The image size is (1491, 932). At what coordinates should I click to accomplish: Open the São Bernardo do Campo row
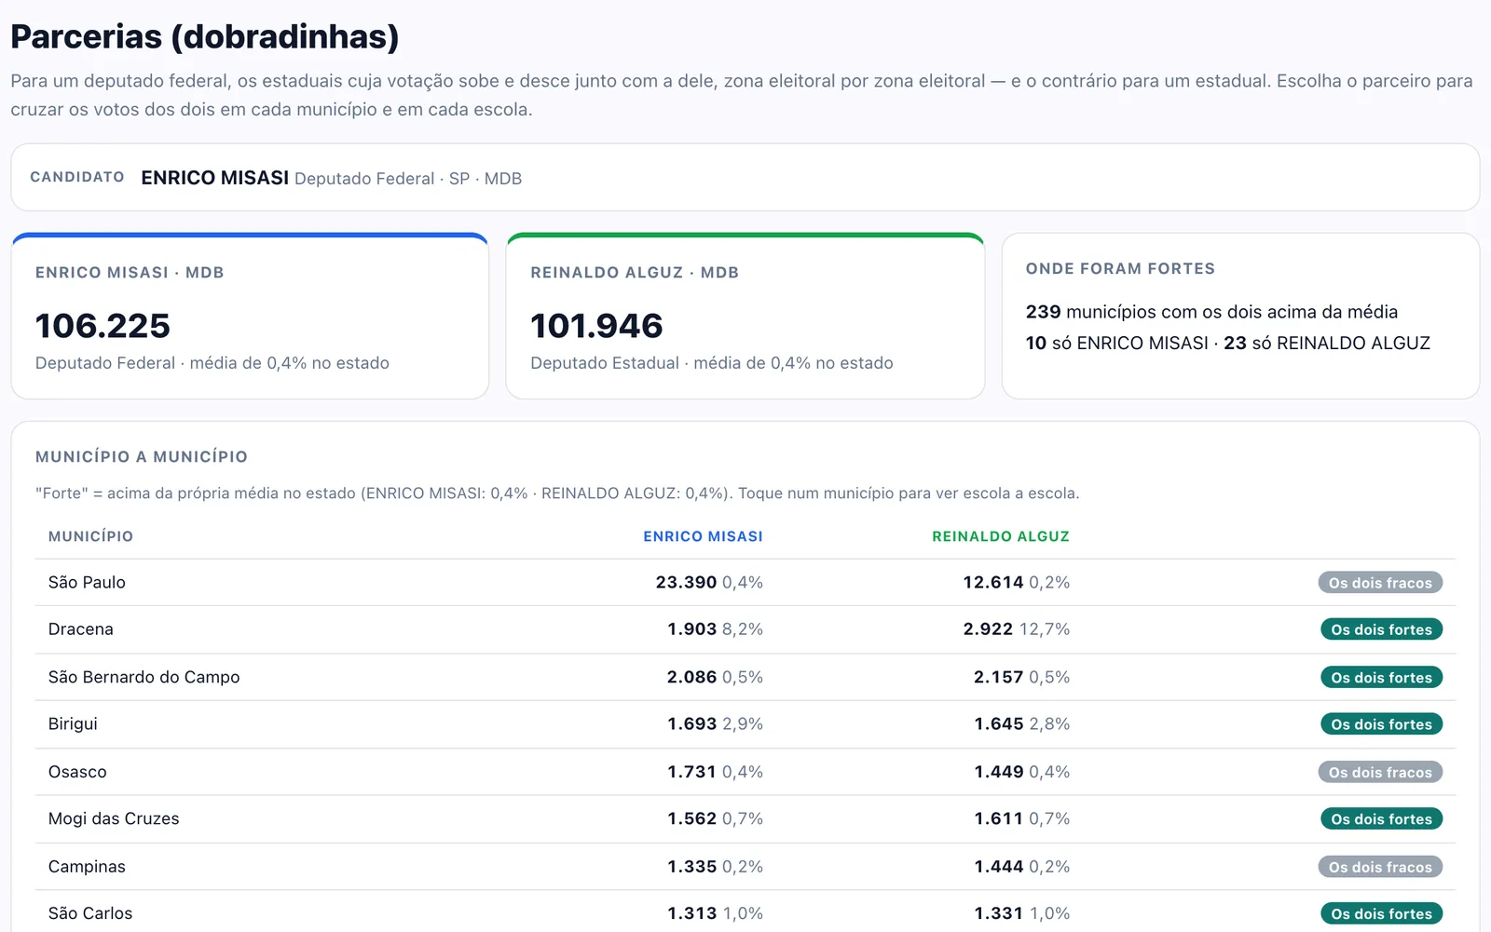[745, 677]
